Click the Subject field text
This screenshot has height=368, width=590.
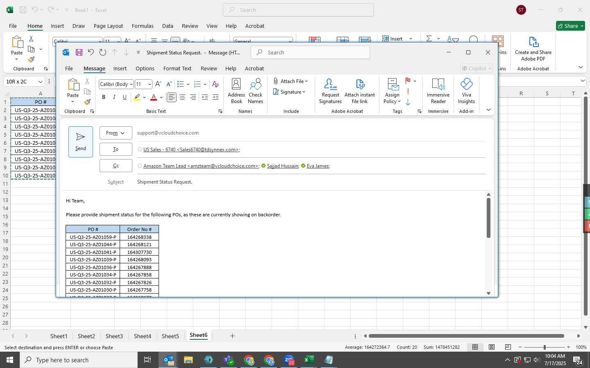pyautogui.click(x=165, y=182)
